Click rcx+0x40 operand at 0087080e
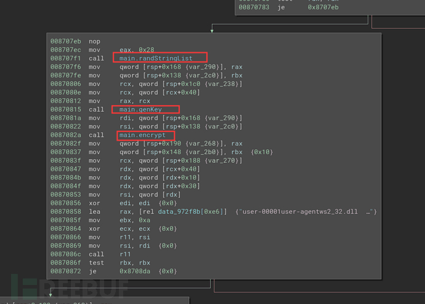 click(181, 92)
